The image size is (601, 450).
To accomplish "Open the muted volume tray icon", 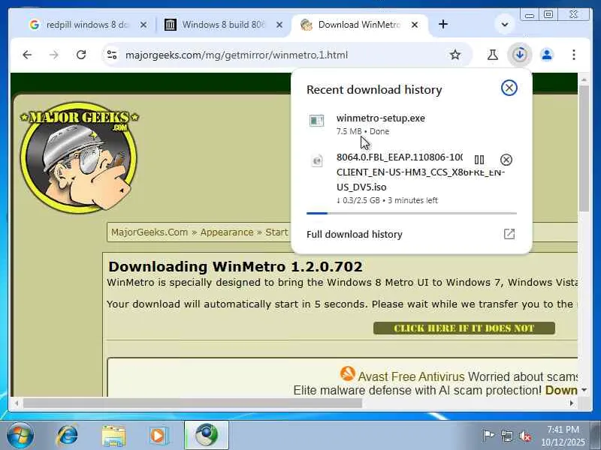I will [525, 436].
